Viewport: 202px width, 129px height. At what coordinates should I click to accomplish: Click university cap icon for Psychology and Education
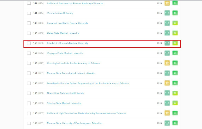pyautogui.click(x=167, y=123)
